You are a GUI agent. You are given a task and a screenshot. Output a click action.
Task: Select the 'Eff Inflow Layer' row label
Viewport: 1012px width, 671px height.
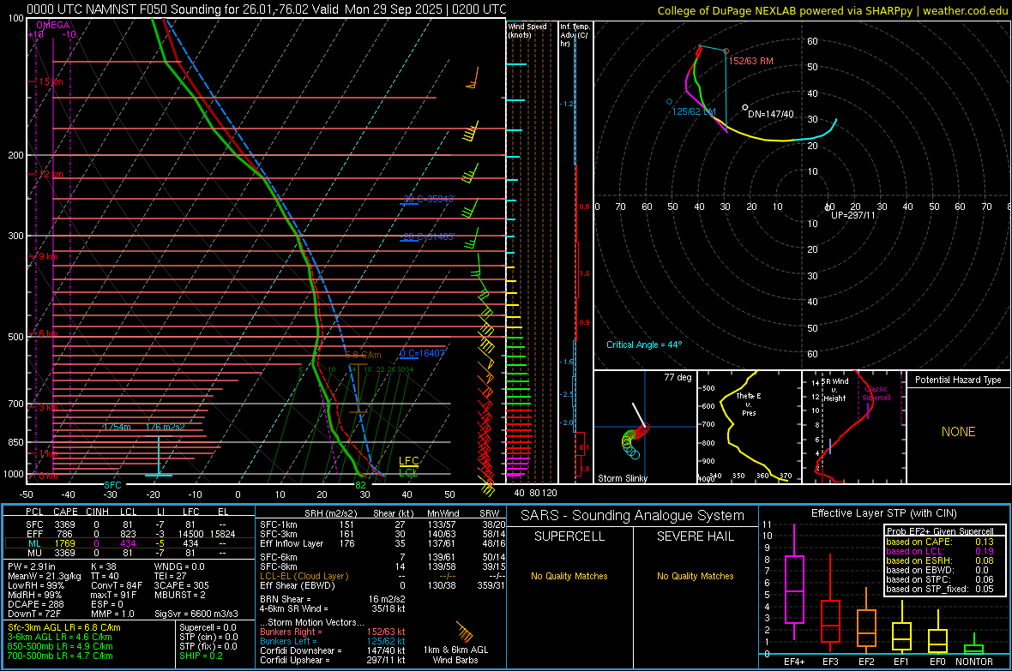coord(292,543)
